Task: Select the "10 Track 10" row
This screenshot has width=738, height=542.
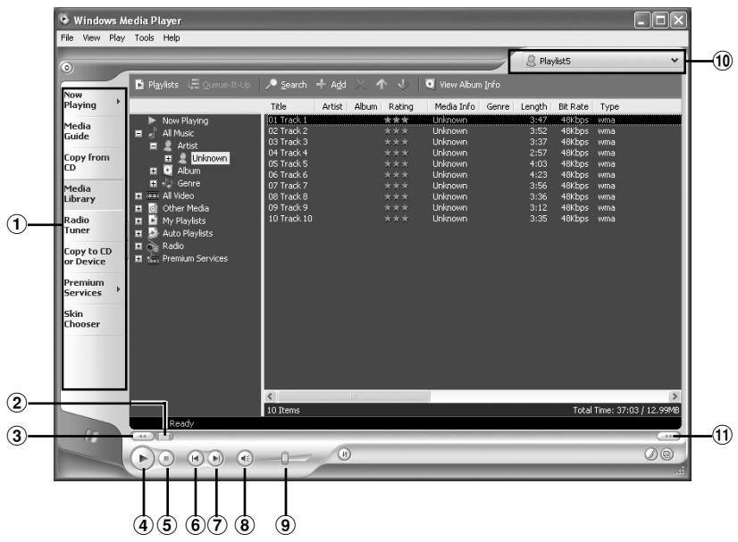Action: pos(473,218)
